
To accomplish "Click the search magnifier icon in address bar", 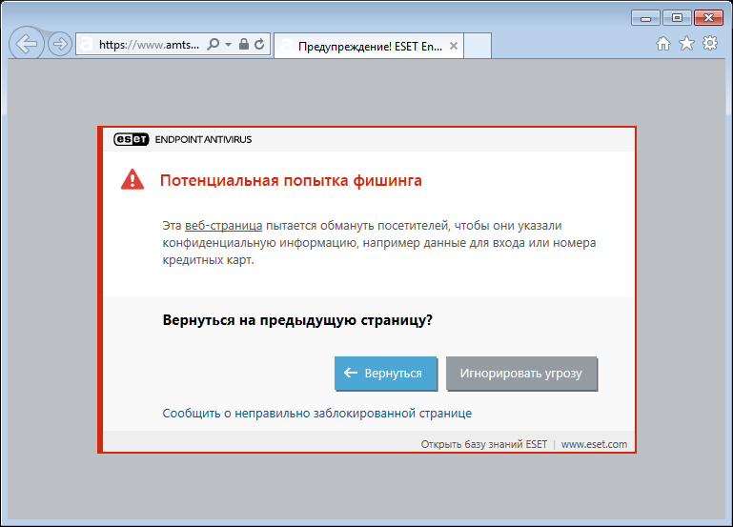I will [214, 45].
